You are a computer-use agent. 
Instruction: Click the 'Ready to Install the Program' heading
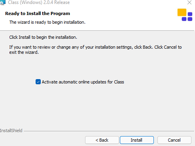tap(38, 13)
